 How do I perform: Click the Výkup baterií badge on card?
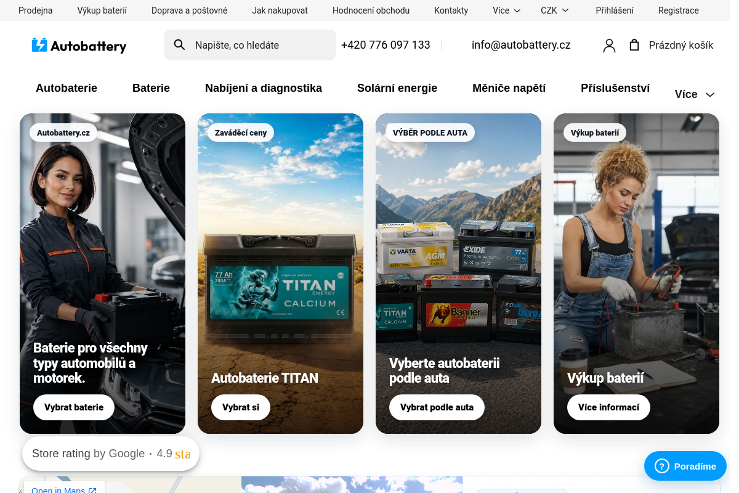595,132
